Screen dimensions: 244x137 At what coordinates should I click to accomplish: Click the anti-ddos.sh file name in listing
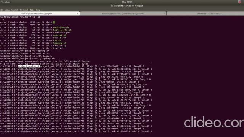point(61,27)
